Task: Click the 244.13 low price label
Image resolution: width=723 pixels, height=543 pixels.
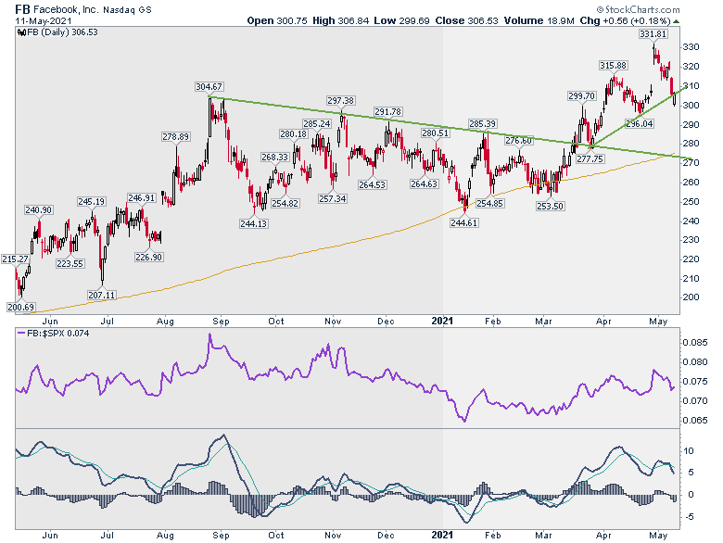Action: pos(254,223)
